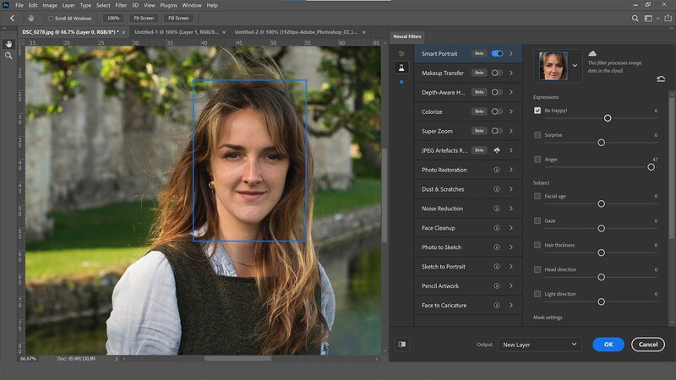Image resolution: width=676 pixels, height=380 pixels.
Task: Enable the Depth-Aware Haze toggle
Action: (497, 92)
